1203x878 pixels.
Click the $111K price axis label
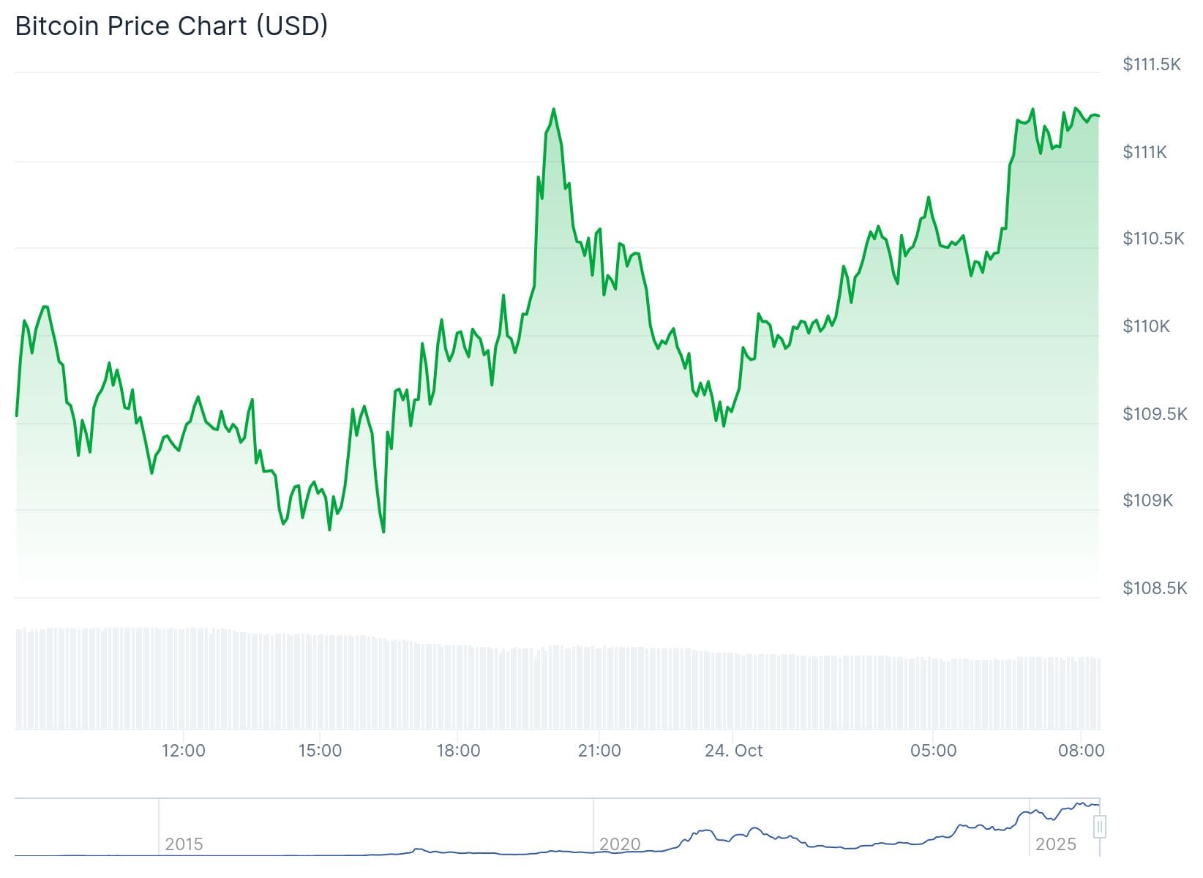click(1145, 152)
